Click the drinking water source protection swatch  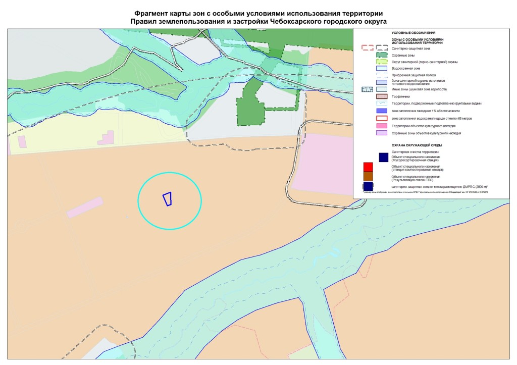(382, 82)
